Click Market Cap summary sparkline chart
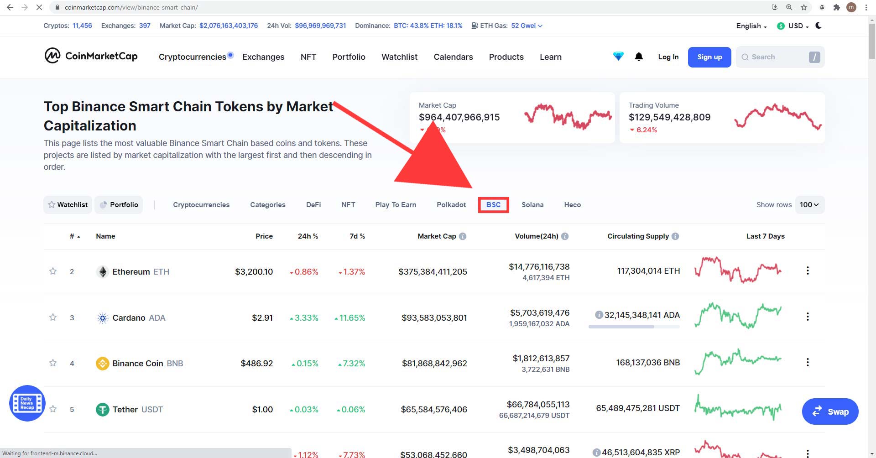This screenshot has height=458, width=876. tap(568, 116)
